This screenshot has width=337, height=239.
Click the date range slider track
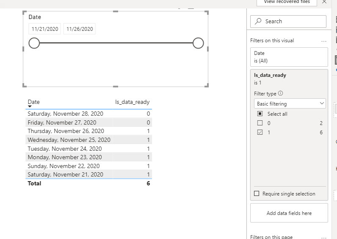pos(116,43)
